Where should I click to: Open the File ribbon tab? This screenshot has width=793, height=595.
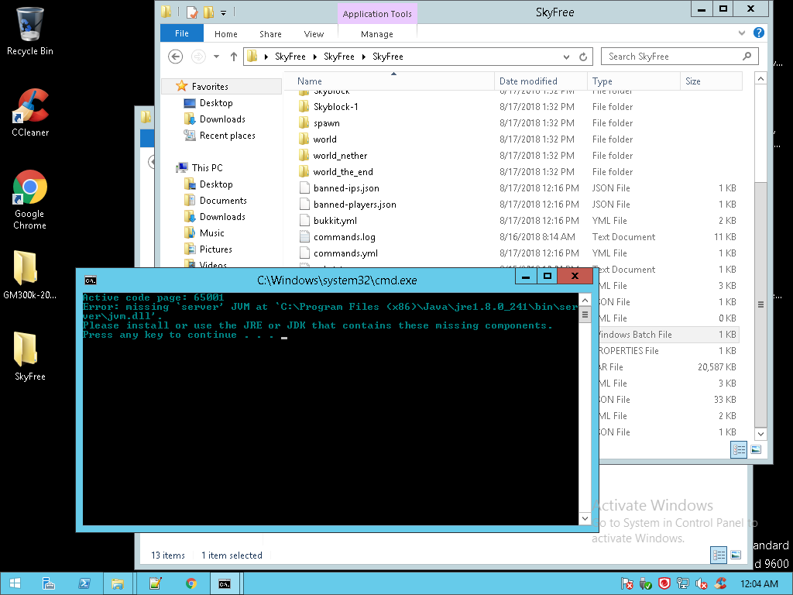pos(182,33)
